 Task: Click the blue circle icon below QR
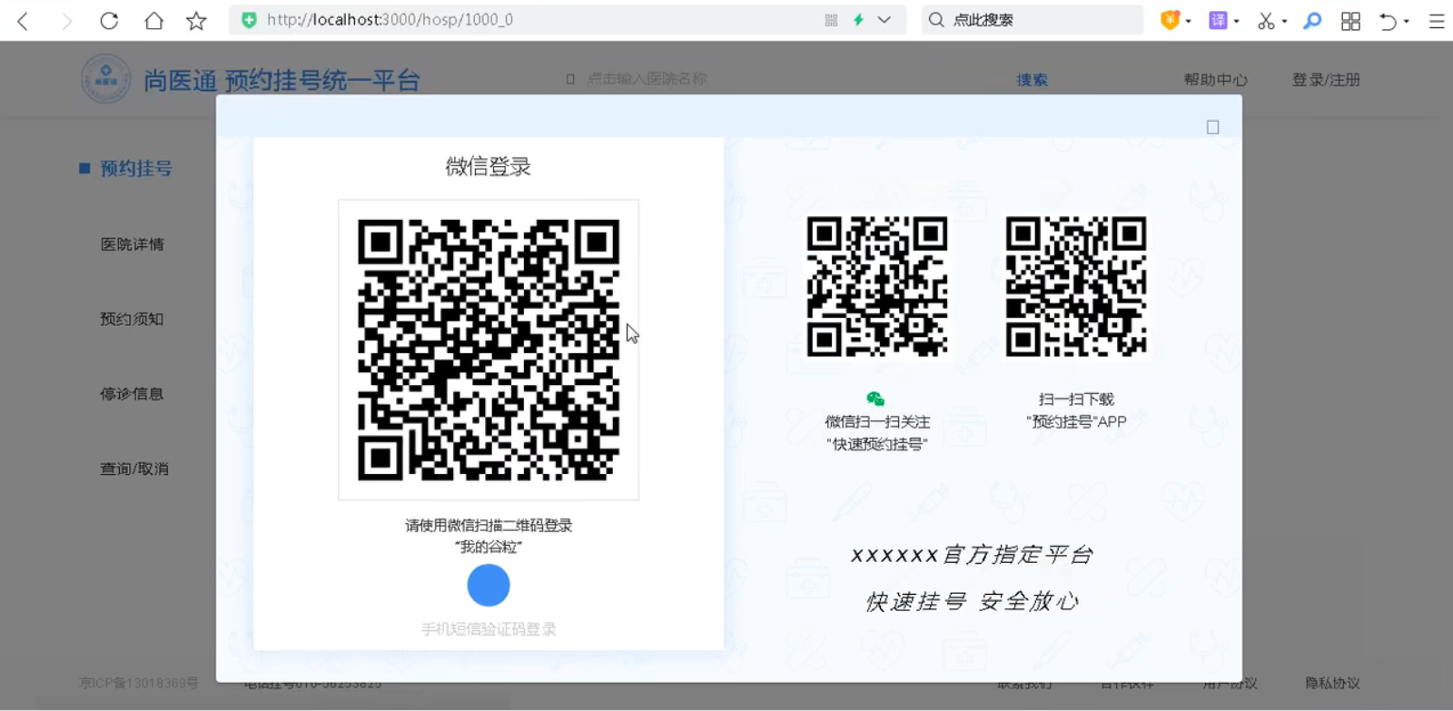click(489, 585)
